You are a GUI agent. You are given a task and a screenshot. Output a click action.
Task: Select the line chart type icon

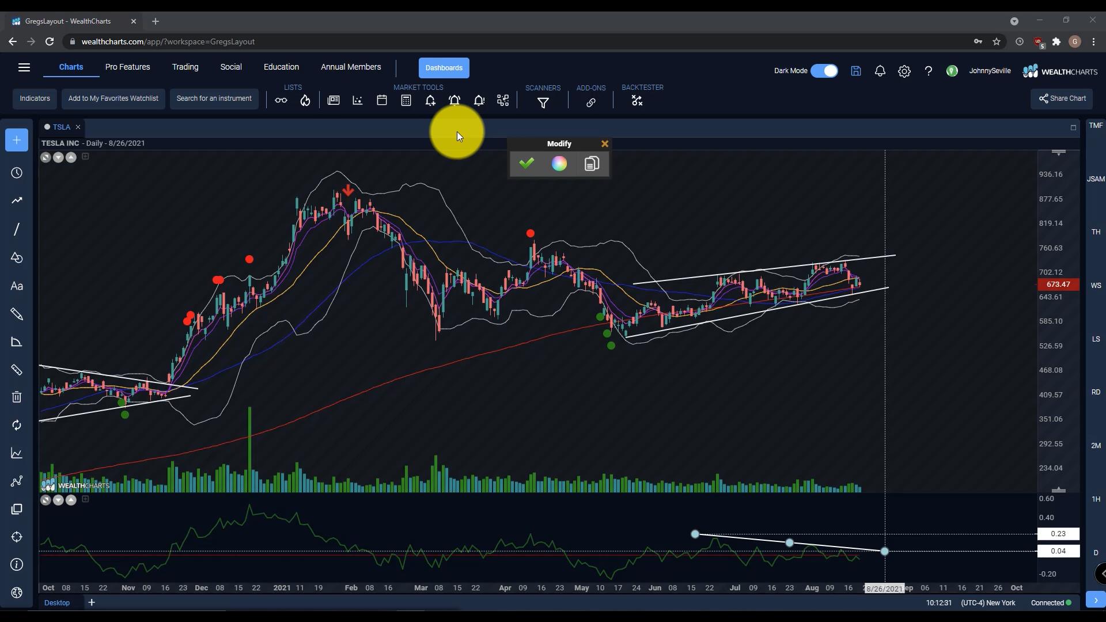17,453
